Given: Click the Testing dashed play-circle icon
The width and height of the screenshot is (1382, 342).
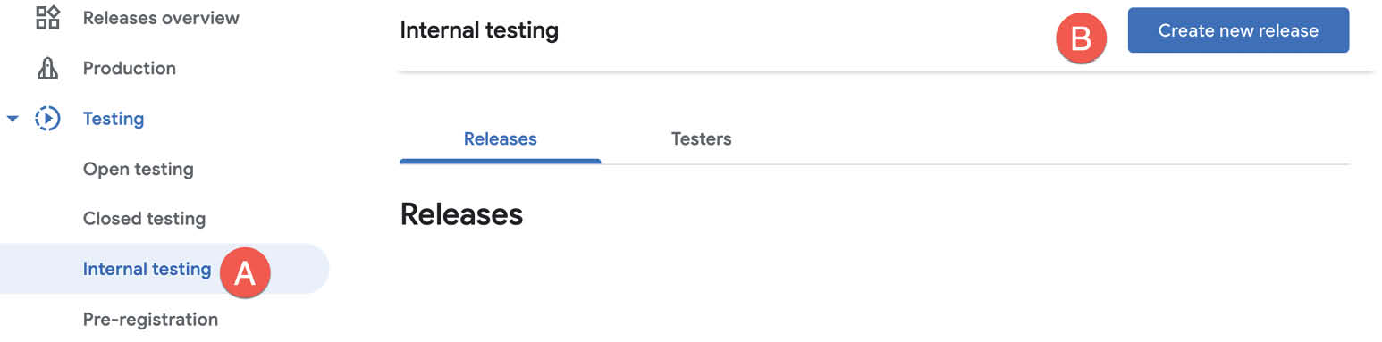Looking at the screenshot, I should [x=47, y=119].
